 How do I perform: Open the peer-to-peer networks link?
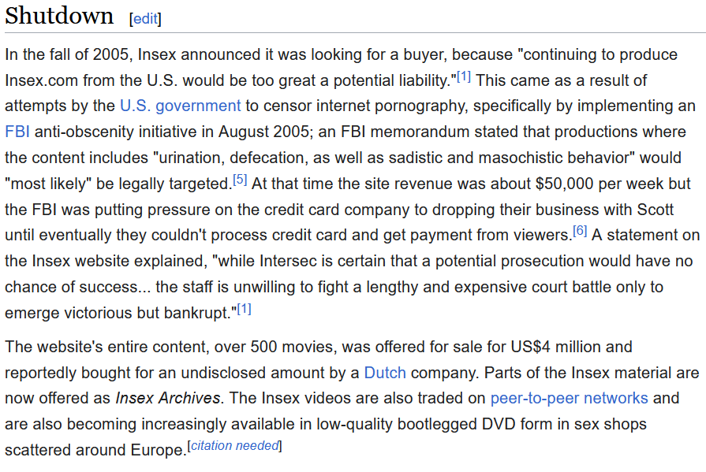[569, 398]
